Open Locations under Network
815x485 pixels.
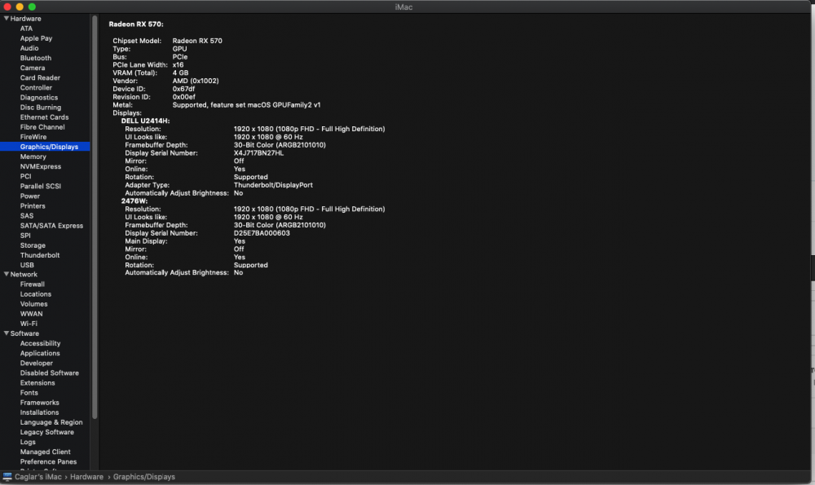click(35, 294)
